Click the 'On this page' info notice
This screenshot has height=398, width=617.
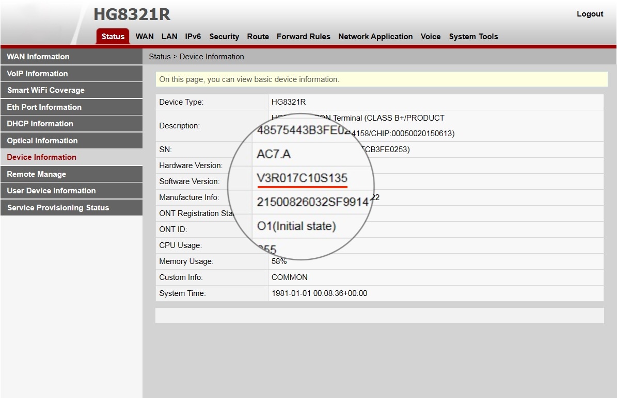pyautogui.click(x=381, y=79)
